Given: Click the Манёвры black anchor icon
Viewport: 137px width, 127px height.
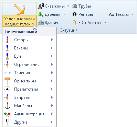Looking at the screenshot, I should (7, 106).
